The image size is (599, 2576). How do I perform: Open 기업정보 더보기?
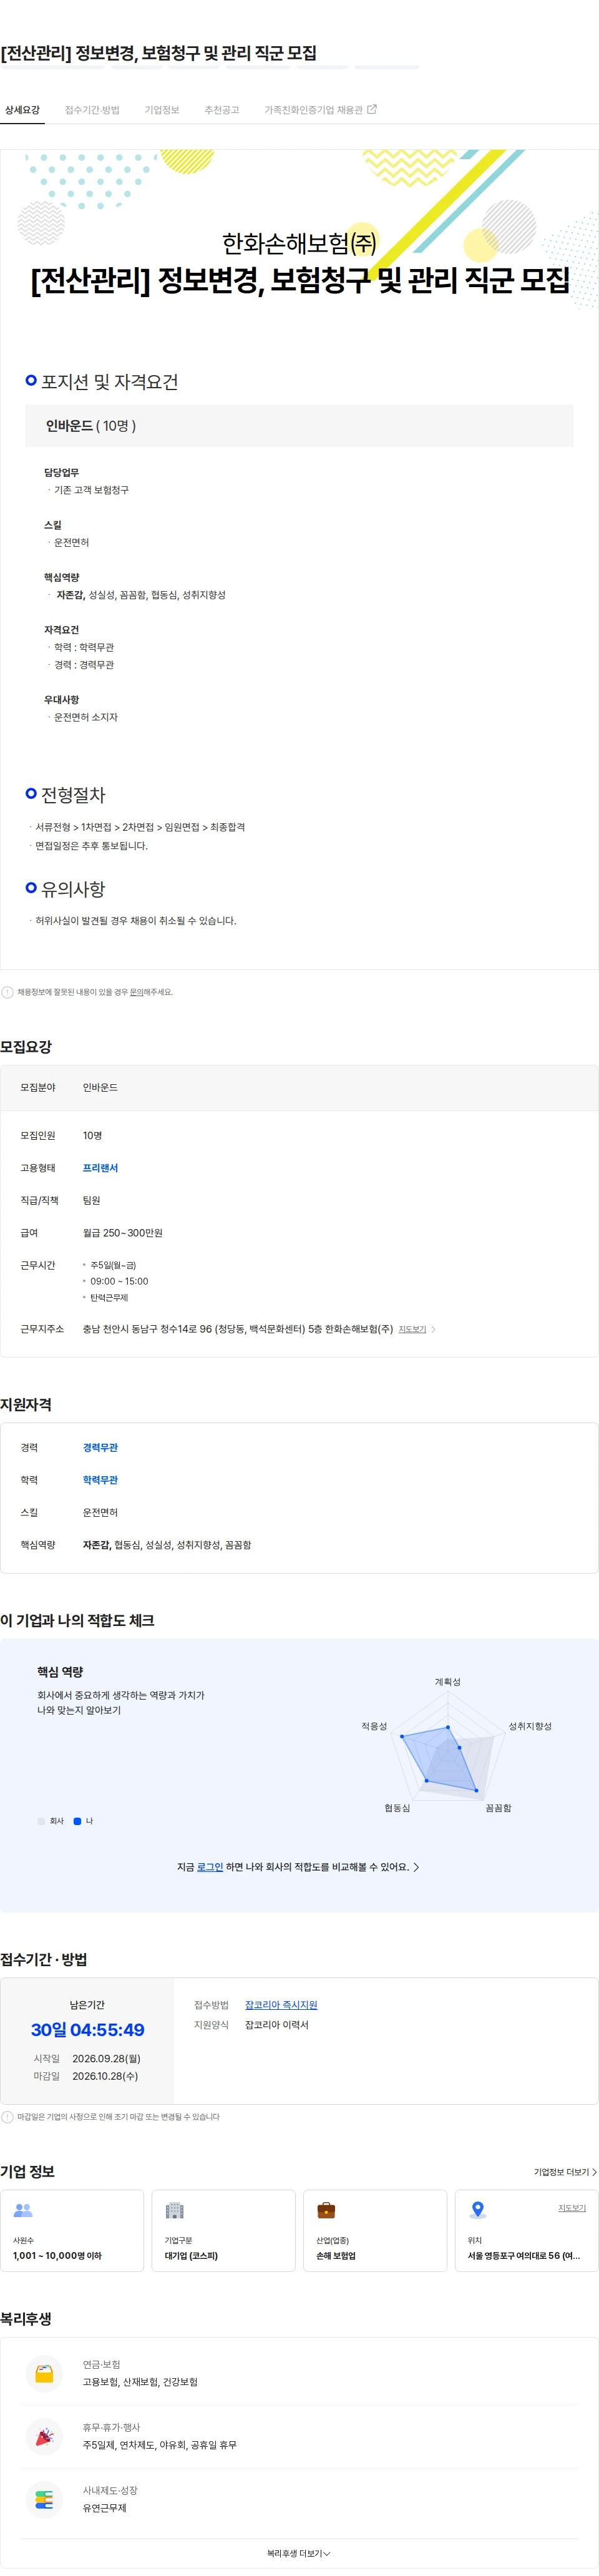coord(565,2172)
